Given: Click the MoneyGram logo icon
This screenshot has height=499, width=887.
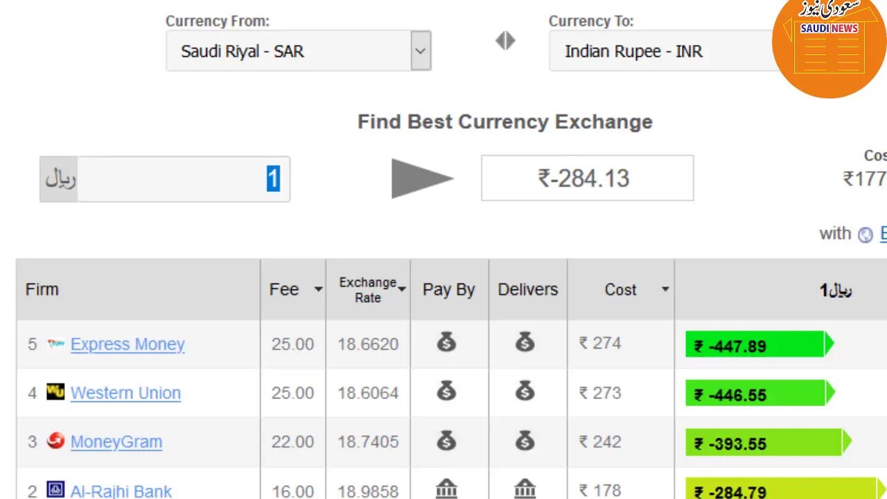Looking at the screenshot, I should [55, 440].
